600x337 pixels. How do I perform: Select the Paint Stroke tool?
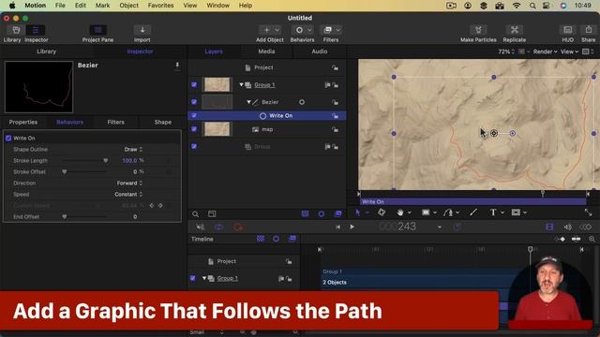tap(473, 212)
